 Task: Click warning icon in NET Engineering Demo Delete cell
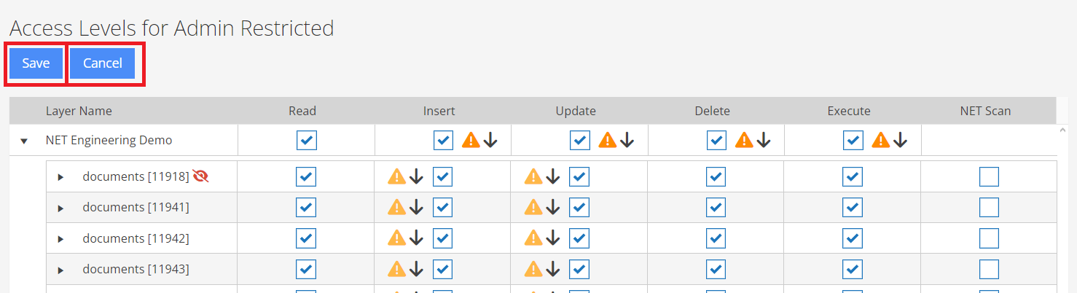point(744,140)
